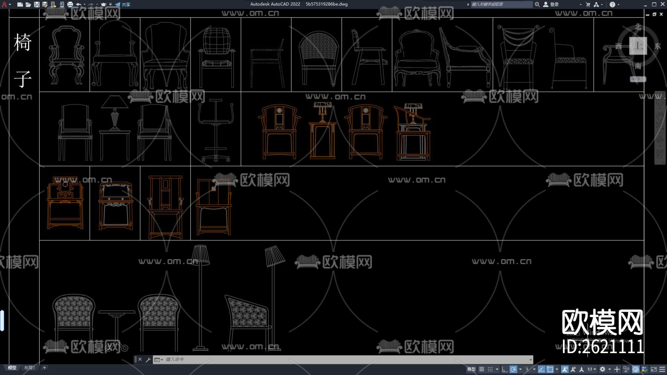Click the Open file folder icon

click(28, 4)
